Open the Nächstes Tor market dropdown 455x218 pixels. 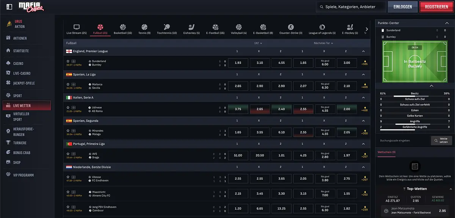323,43
